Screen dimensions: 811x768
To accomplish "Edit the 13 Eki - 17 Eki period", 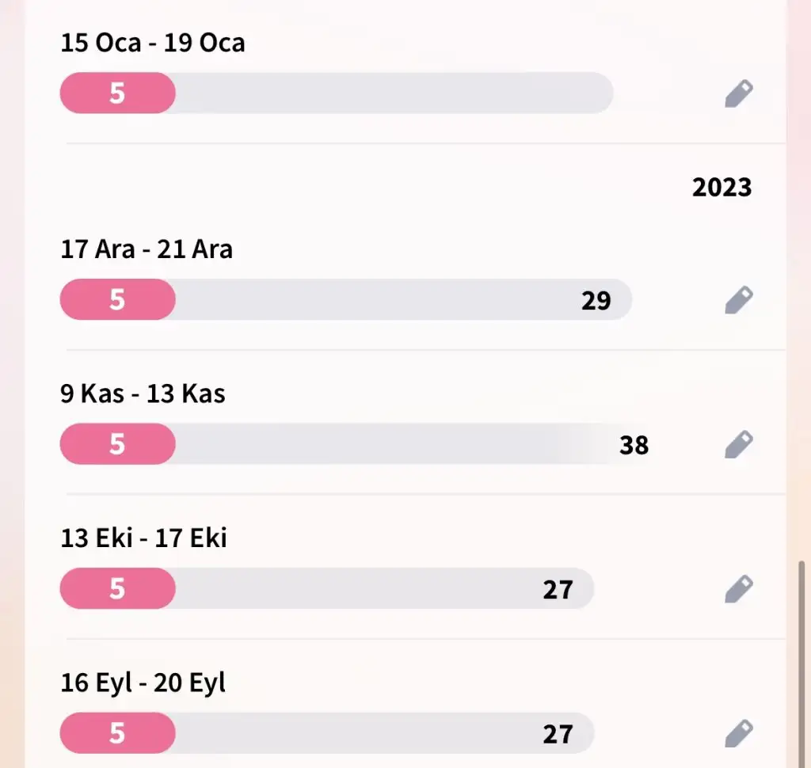I will [x=739, y=588].
